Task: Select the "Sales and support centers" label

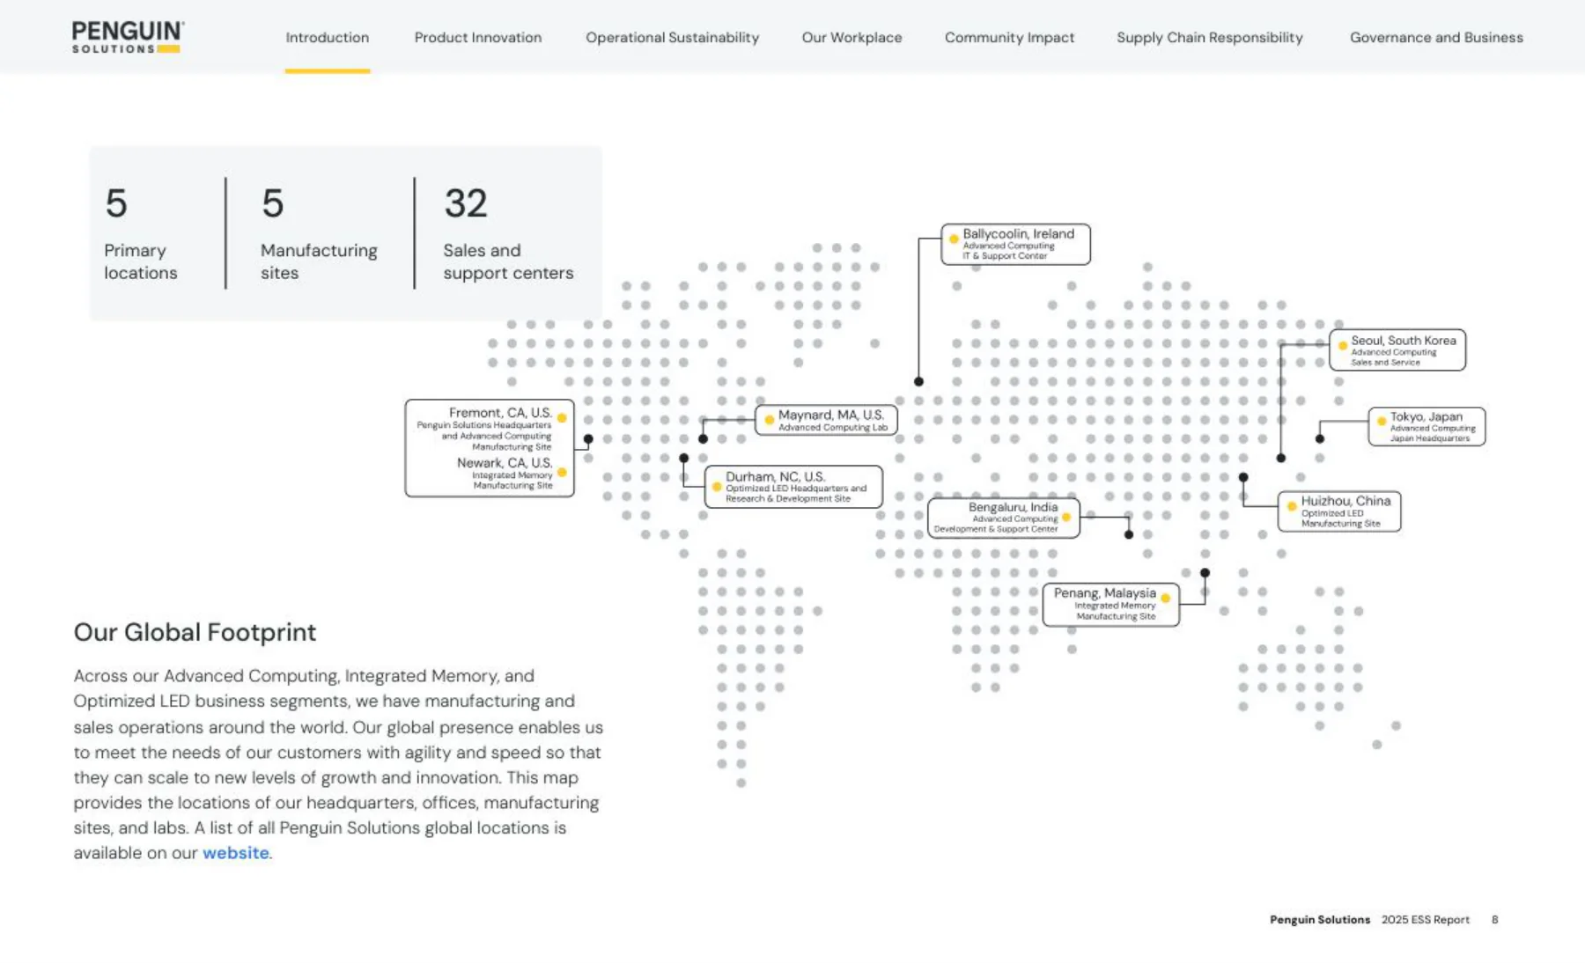Action: pyautogui.click(x=508, y=261)
